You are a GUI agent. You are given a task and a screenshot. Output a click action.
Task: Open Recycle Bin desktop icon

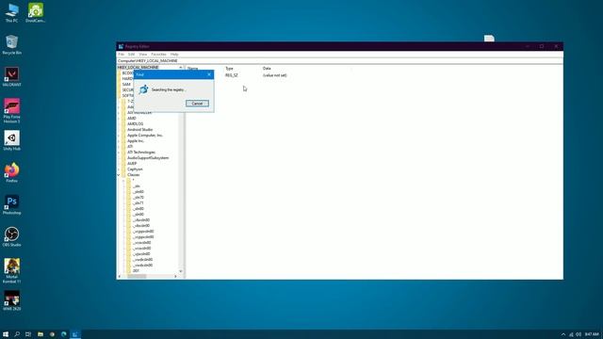point(11,44)
